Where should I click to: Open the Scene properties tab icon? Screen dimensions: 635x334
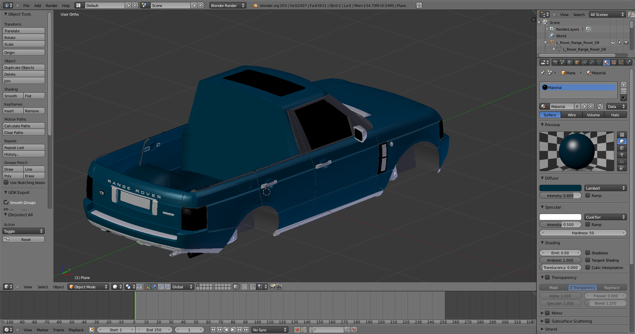click(562, 62)
